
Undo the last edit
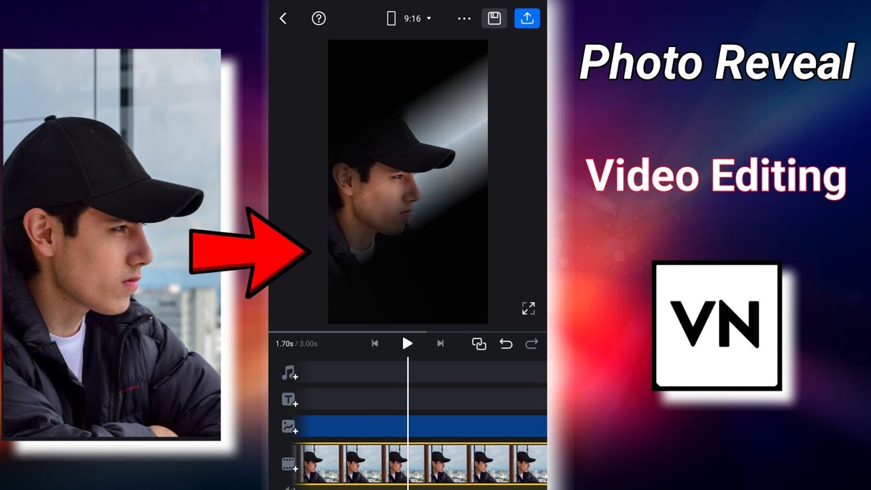tap(506, 344)
